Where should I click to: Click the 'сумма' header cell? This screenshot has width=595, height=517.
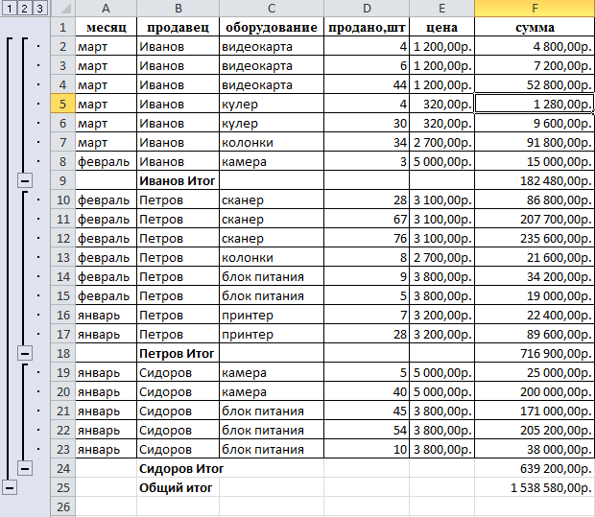535,27
